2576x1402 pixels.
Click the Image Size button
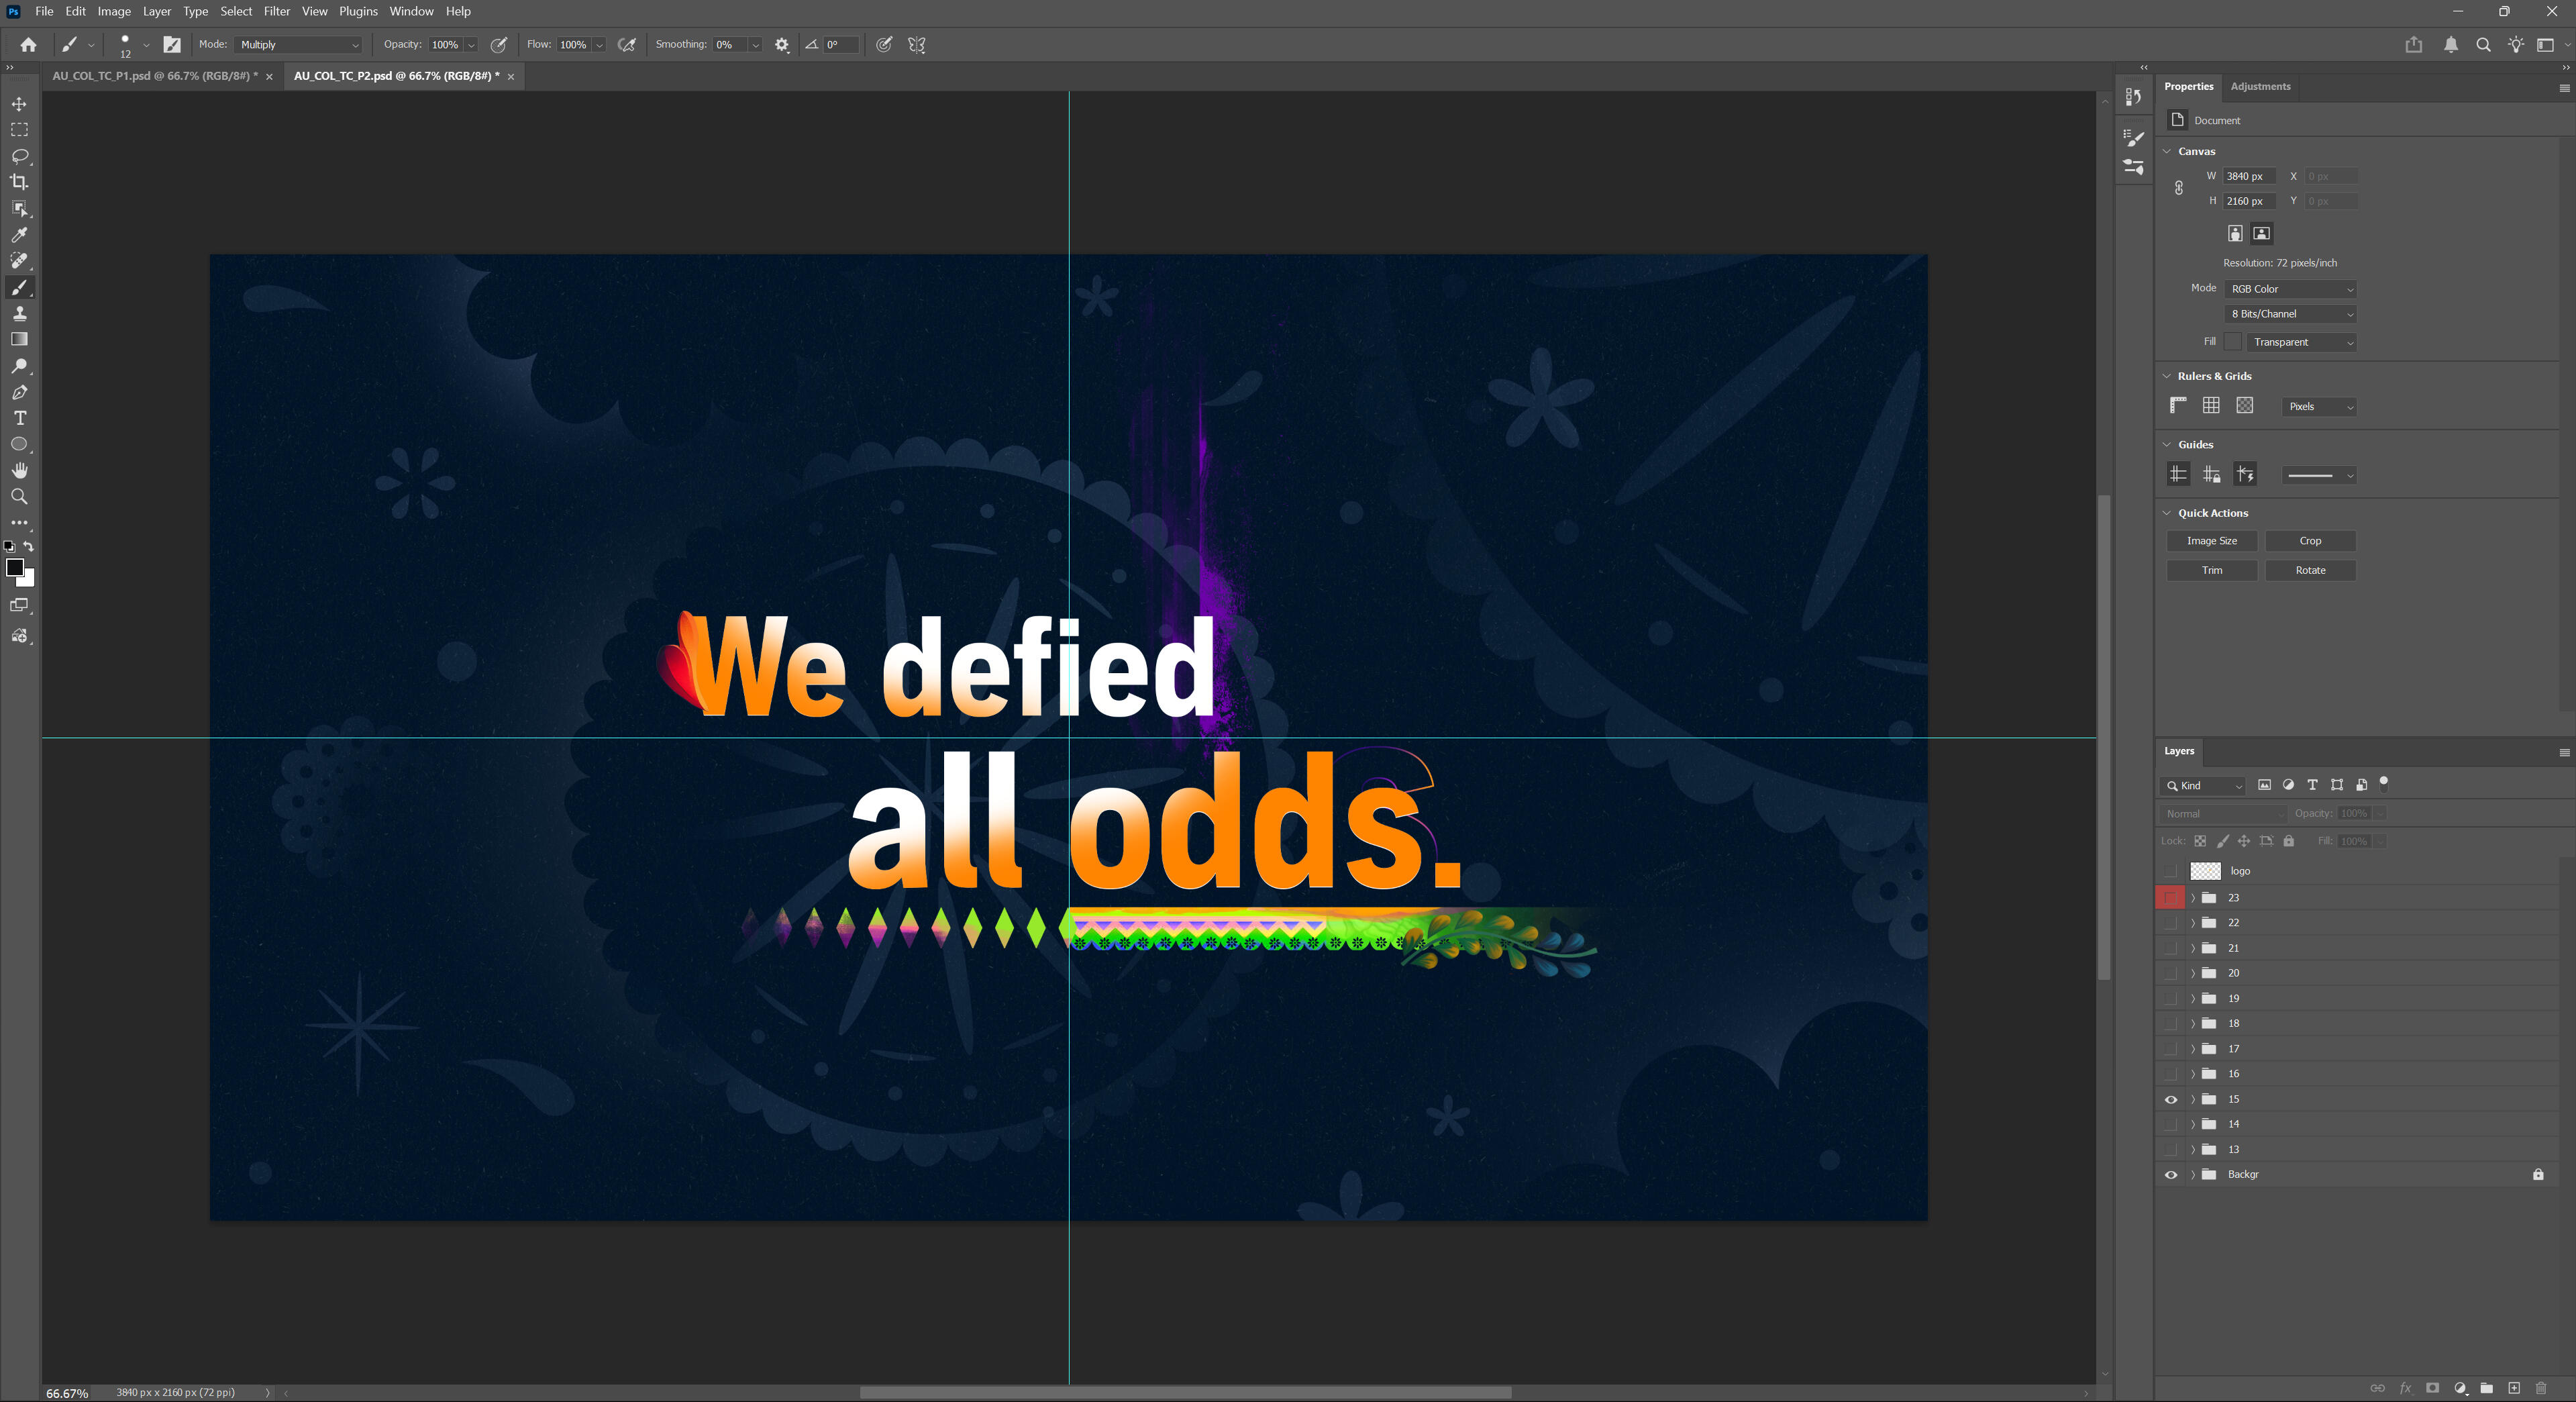tap(2211, 541)
